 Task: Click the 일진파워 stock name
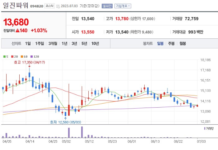pos(16,5)
